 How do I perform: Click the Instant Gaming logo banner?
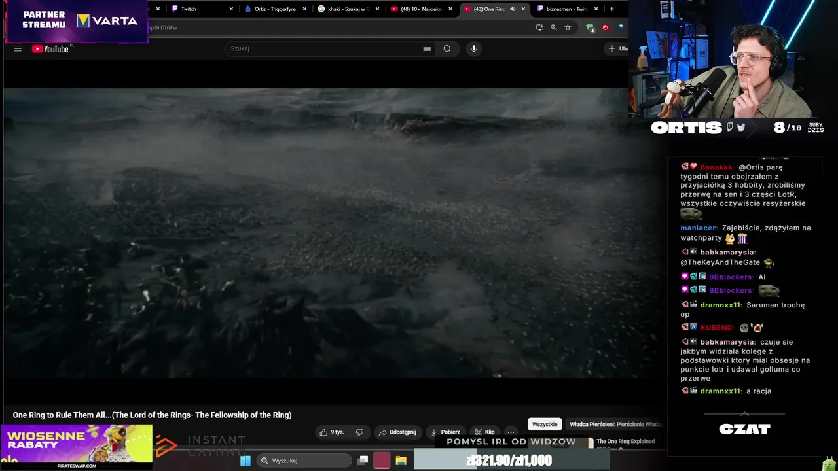pyautogui.click(x=201, y=446)
